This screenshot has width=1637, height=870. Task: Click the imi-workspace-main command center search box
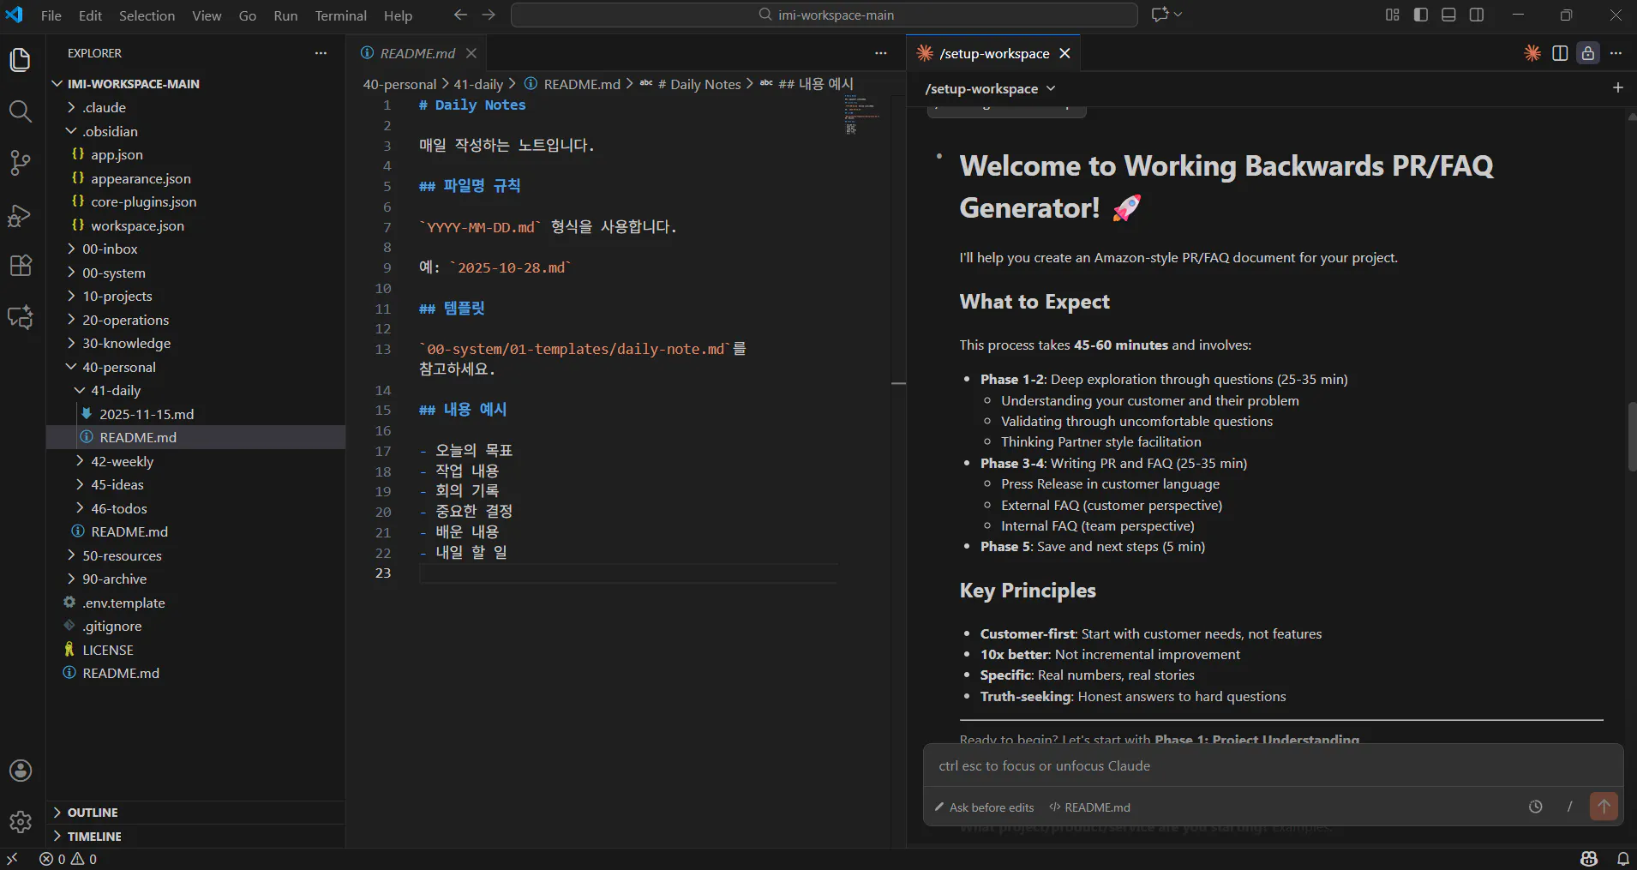pyautogui.click(x=824, y=15)
